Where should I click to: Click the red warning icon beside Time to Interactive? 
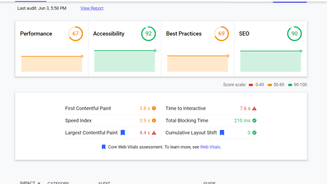click(254, 109)
